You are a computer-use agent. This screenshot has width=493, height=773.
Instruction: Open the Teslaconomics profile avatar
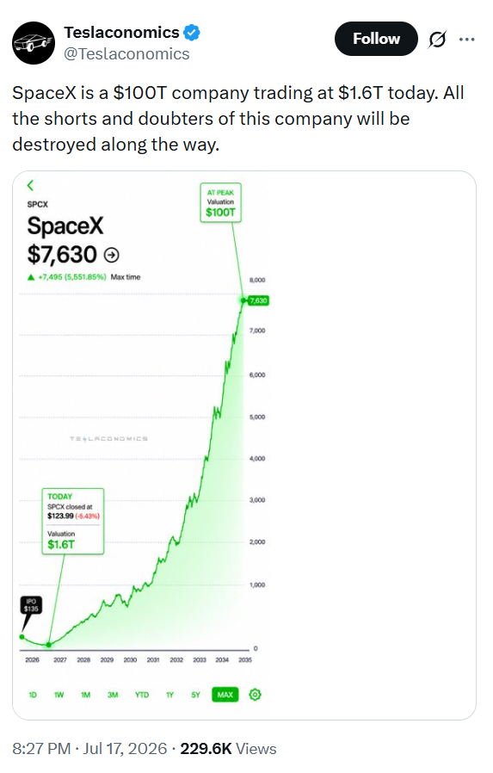click(x=34, y=43)
